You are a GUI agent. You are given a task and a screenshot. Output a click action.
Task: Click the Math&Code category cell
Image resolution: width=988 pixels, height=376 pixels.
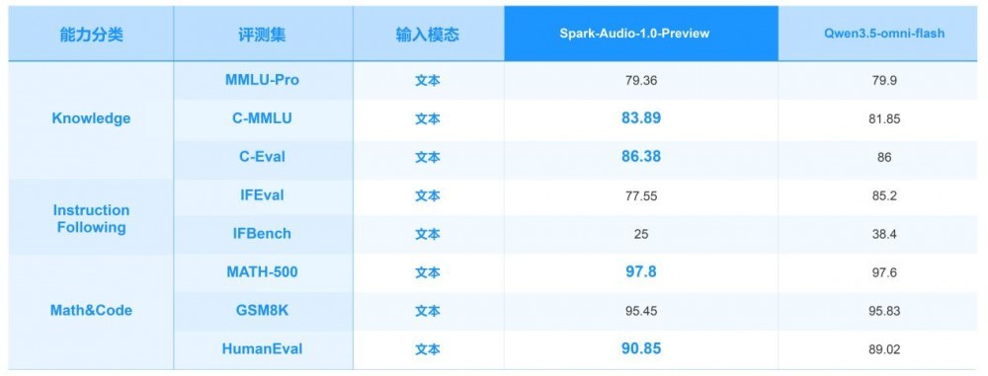91,311
